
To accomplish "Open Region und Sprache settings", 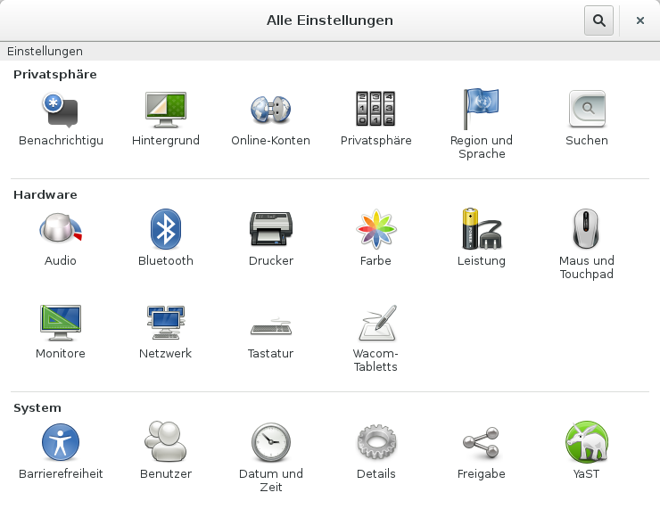I will pos(481,111).
